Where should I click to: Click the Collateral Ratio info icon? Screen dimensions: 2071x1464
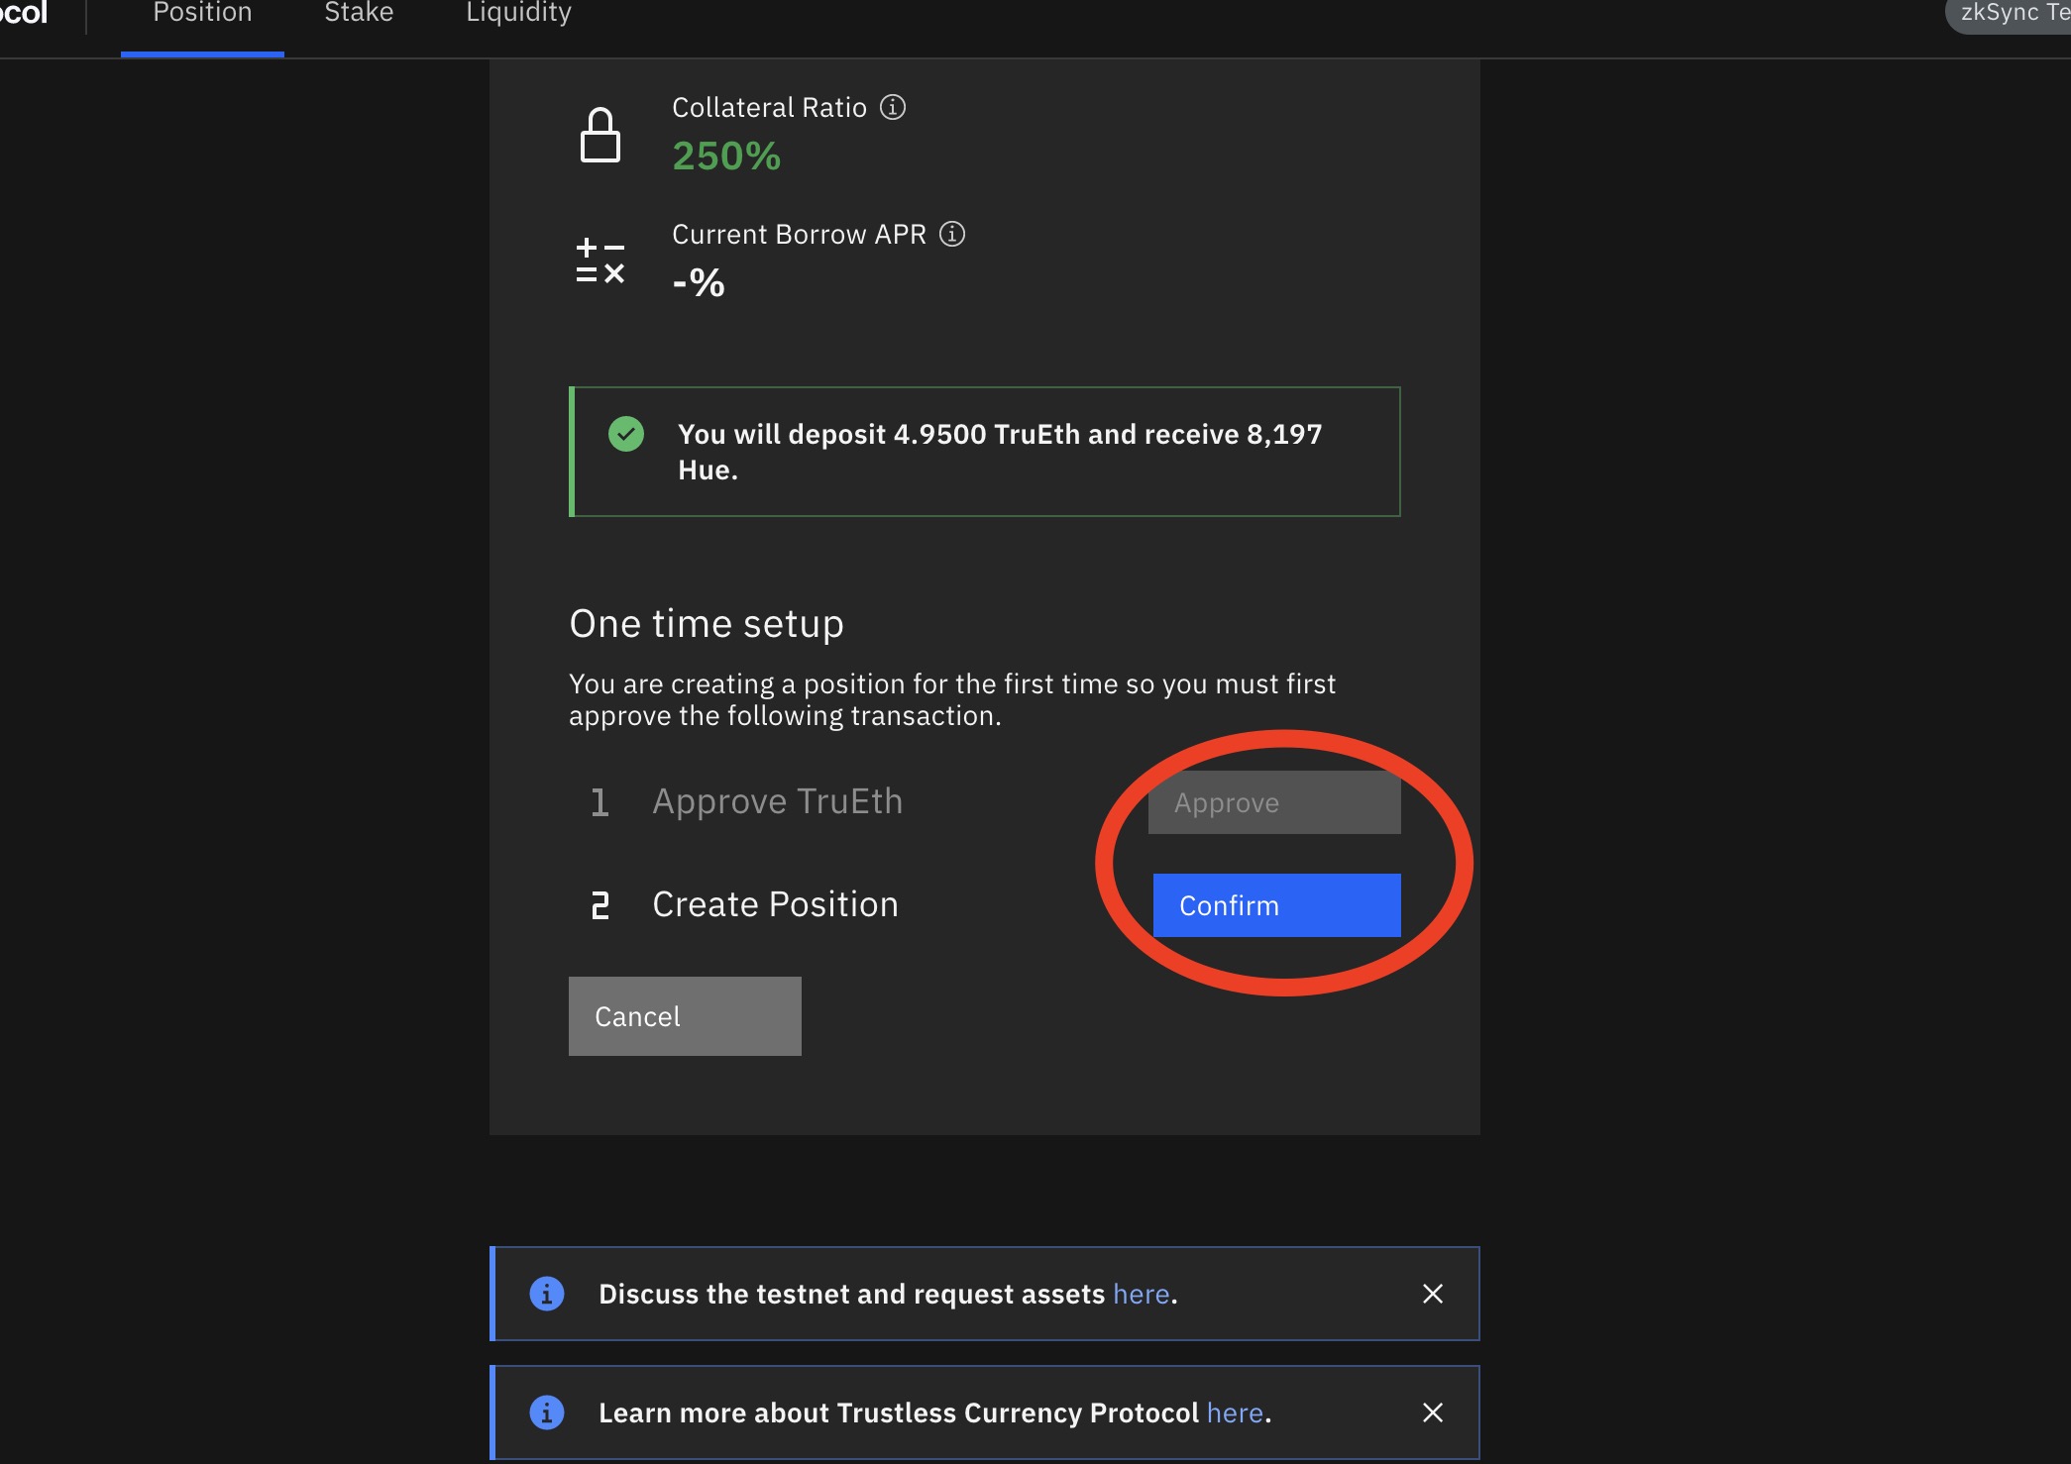click(893, 107)
